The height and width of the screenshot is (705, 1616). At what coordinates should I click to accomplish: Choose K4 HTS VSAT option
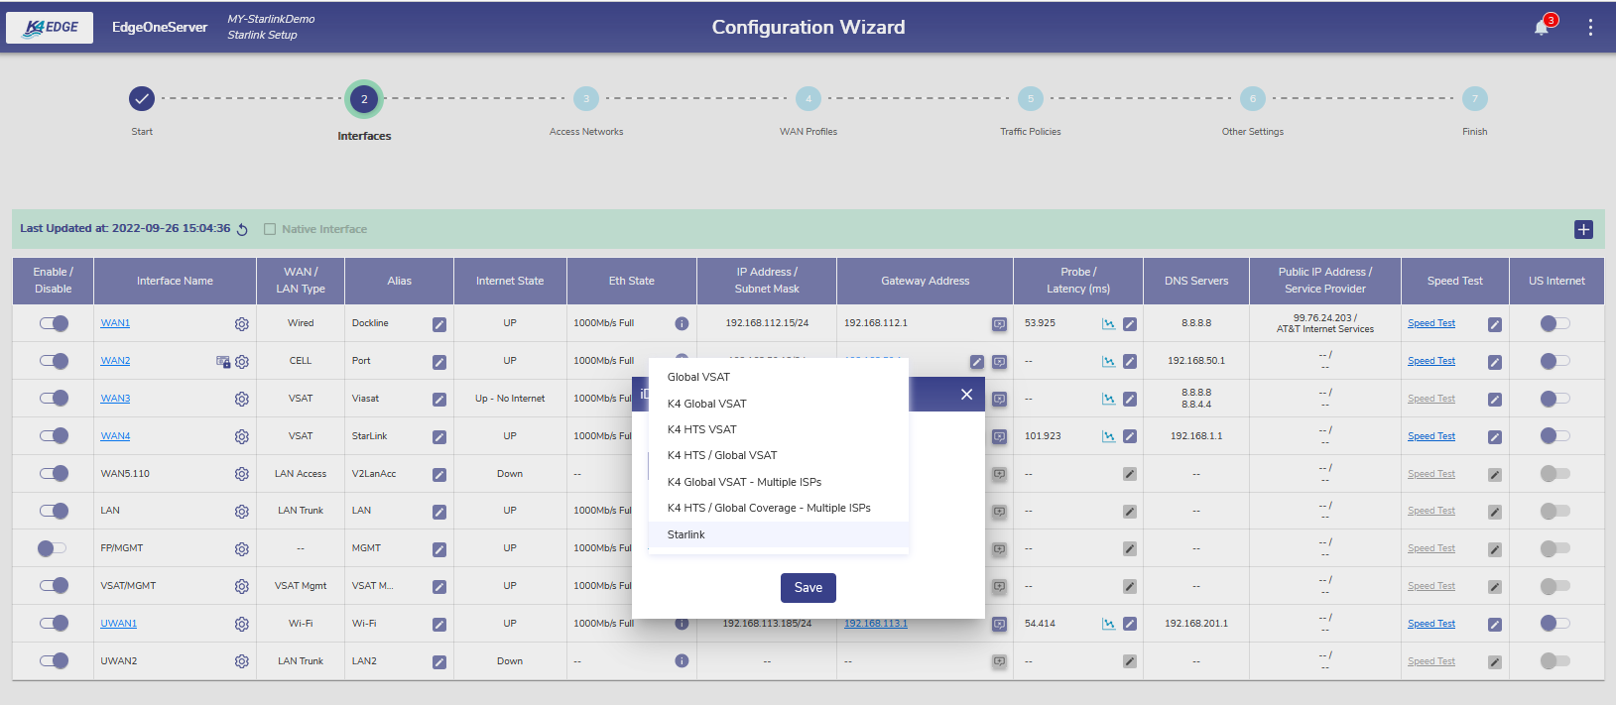pos(702,429)
